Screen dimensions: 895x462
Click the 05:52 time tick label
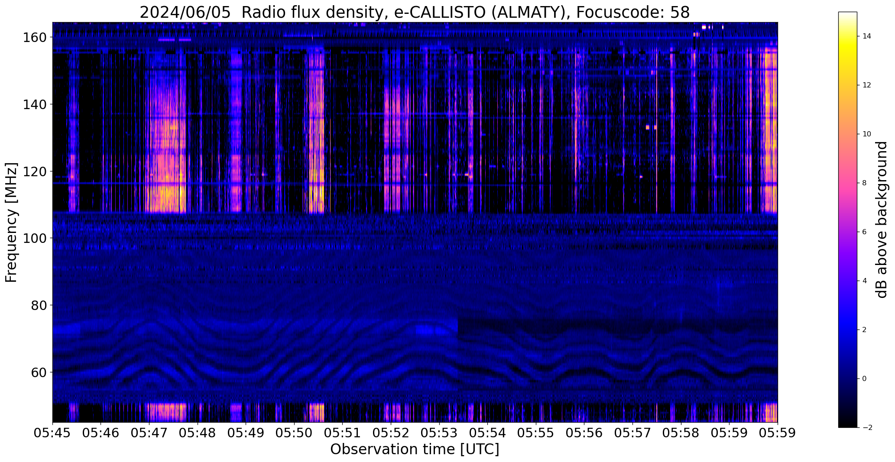pyautogui.click(x=391, y=433)
